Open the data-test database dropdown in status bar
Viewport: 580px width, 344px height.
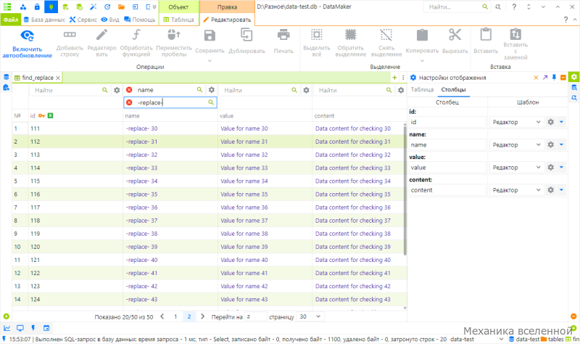(x=501, y=339)
